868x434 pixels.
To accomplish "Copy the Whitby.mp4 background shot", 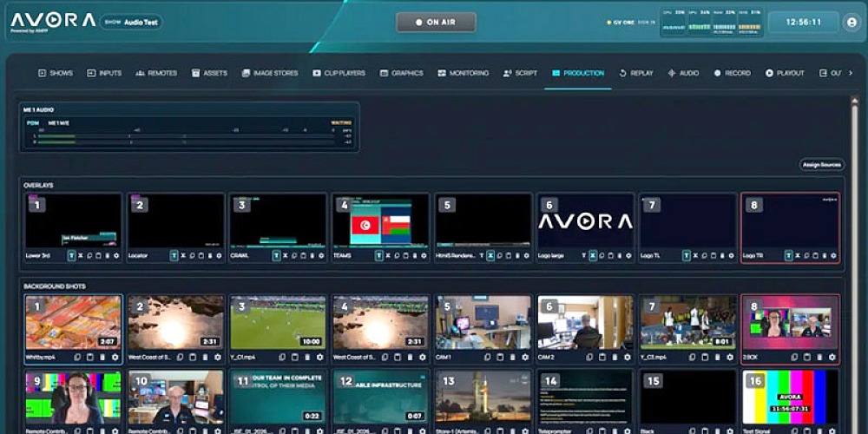I will point(77,357).
